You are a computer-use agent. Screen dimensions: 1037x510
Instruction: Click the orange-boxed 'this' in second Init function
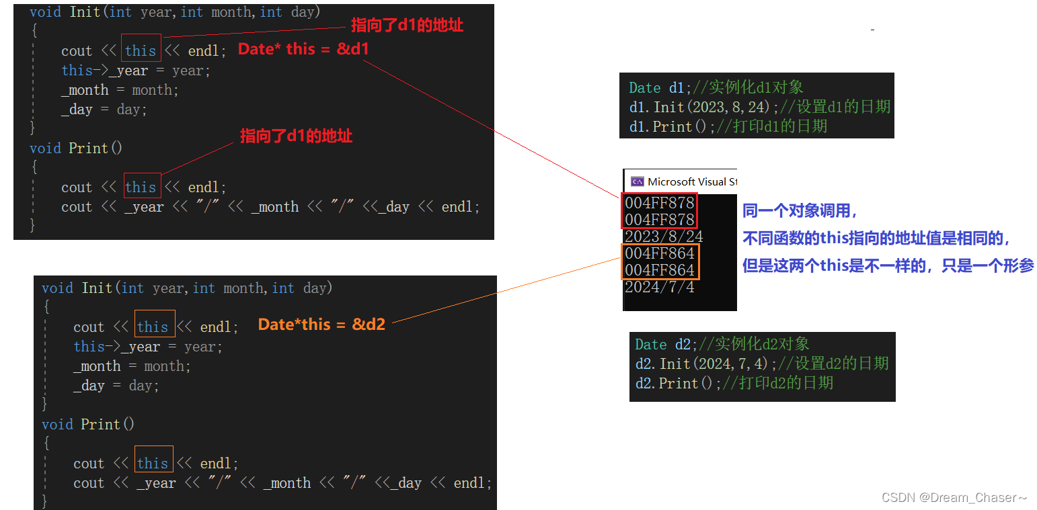click(154, 326)
